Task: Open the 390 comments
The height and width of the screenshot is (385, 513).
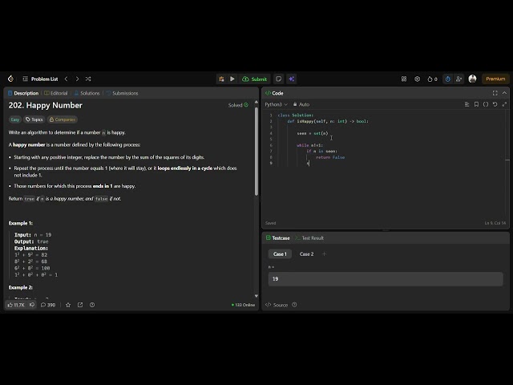Action: (x=48, y=305)
